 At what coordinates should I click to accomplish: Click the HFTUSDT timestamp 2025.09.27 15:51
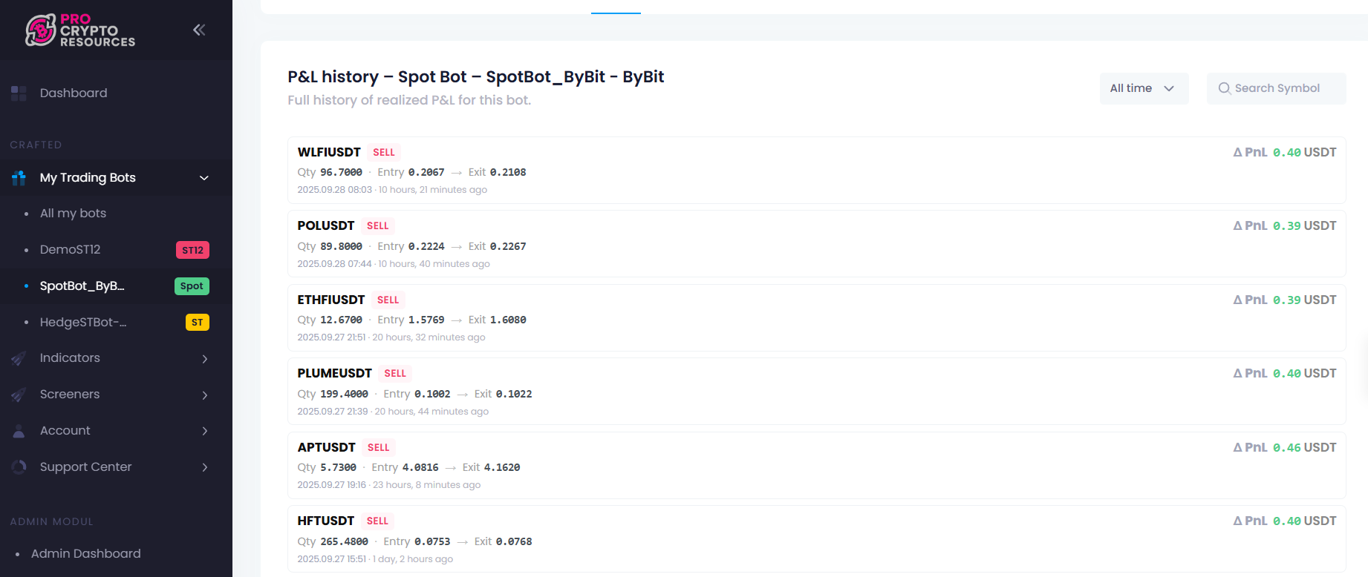coord(331,559)
